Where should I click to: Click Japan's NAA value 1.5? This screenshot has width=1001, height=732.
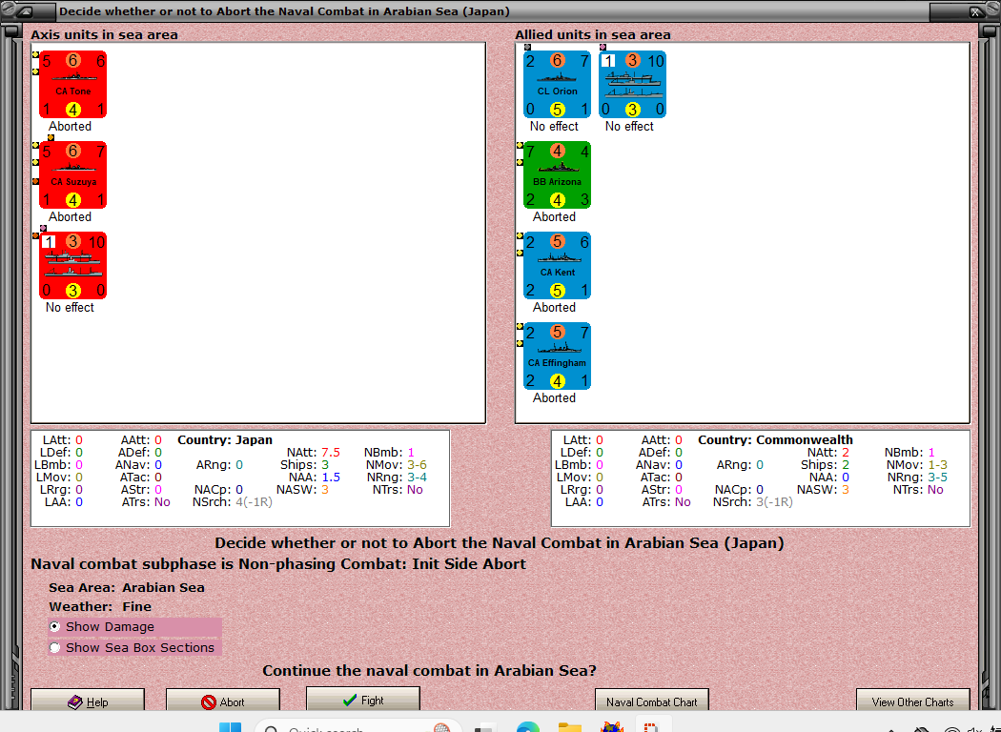click(331, 478)
